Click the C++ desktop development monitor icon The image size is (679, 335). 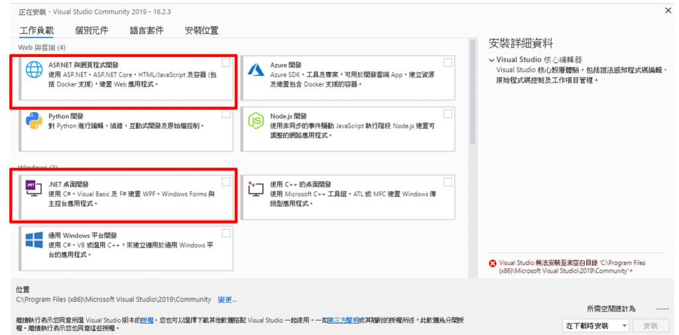point(255,189)
